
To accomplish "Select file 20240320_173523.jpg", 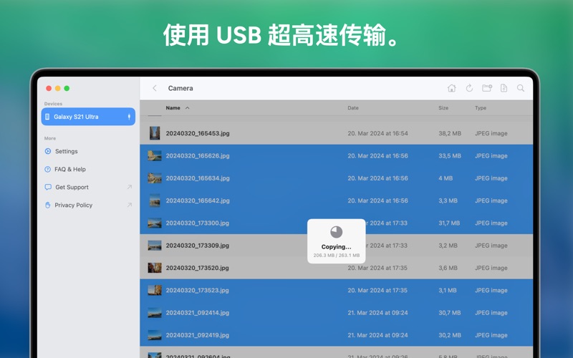I will click(x=336, y=290).
